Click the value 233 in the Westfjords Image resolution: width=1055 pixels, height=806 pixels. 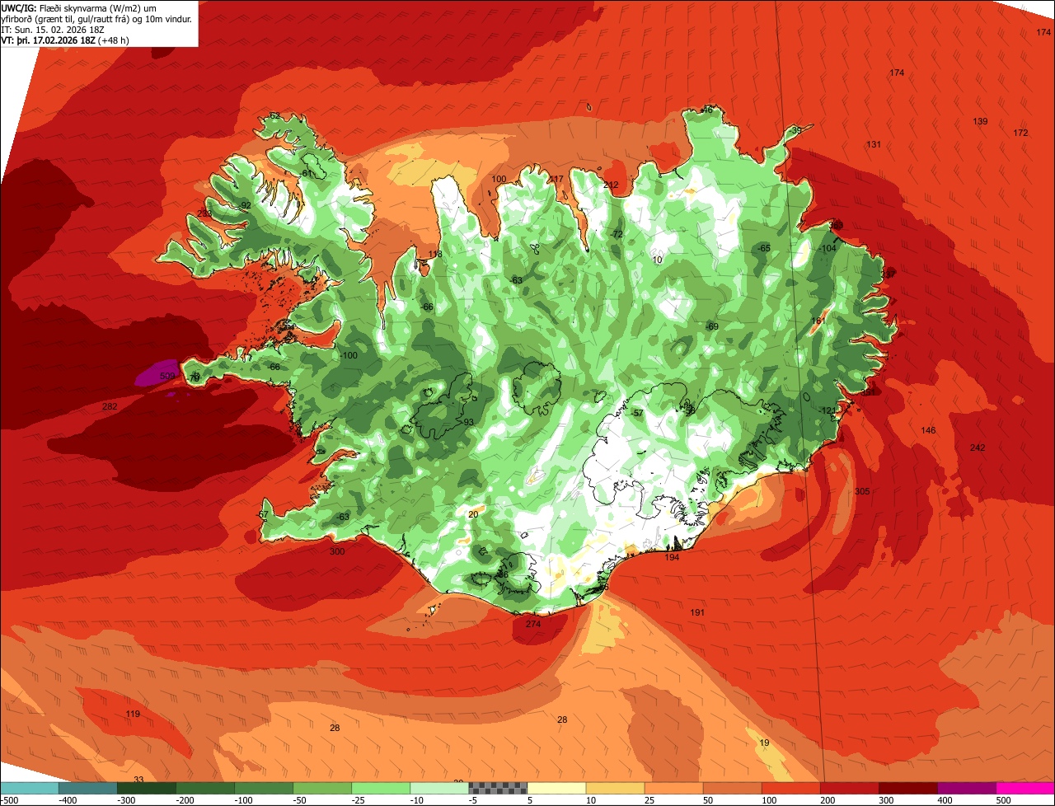tap(204, 214)
